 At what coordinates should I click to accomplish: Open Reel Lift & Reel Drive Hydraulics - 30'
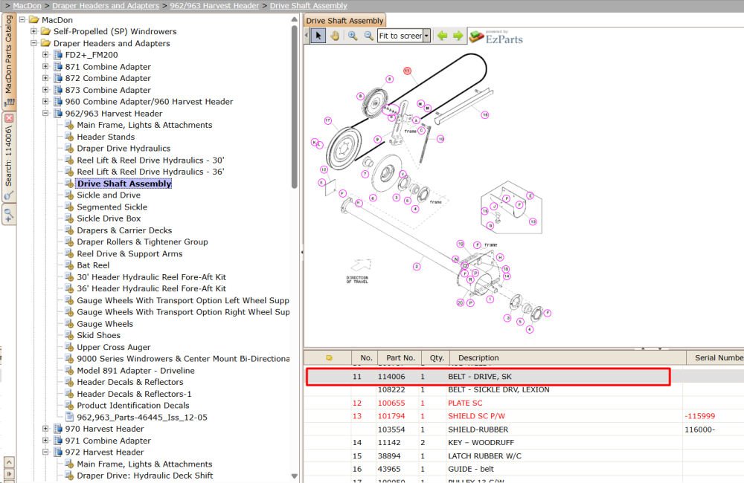pos(150,161)
